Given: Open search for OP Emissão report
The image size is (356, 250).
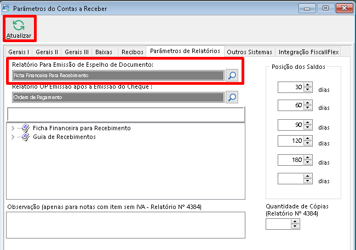Looking at the screenshot, I should point(232,97).
